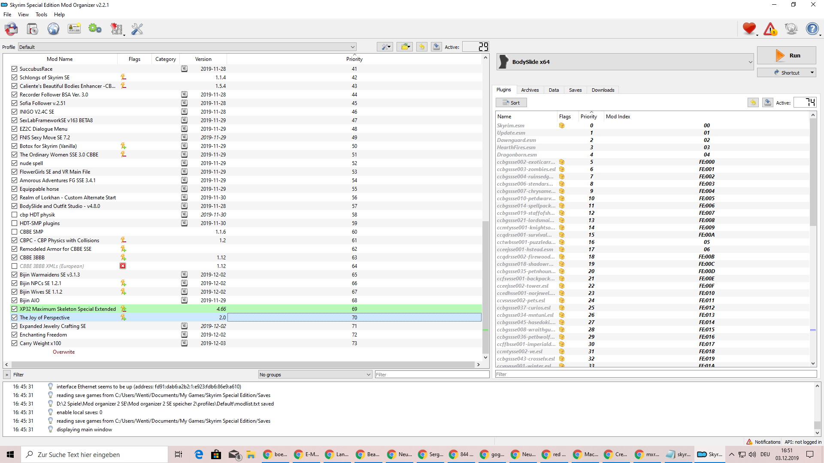The image size is (824, 463).
Task: Click conflict flag of Bijin NPCs SE
Action: point(123,283)
